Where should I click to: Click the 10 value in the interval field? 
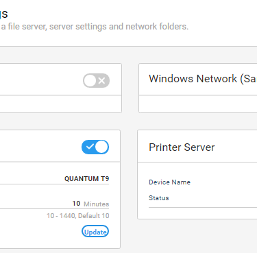pyautogui.click(x=76, y=204)
